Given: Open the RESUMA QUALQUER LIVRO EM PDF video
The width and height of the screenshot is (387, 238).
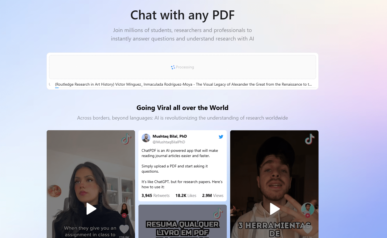Looking at the screenshot, I should 182,221.
